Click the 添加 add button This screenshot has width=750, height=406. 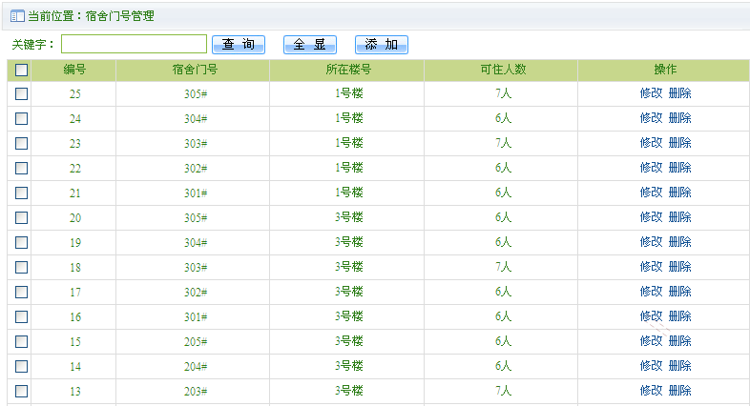(x=382, y=45)
